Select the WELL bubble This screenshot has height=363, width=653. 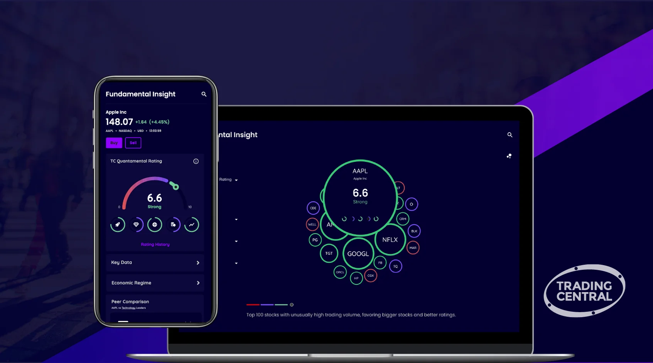(312, 224)
